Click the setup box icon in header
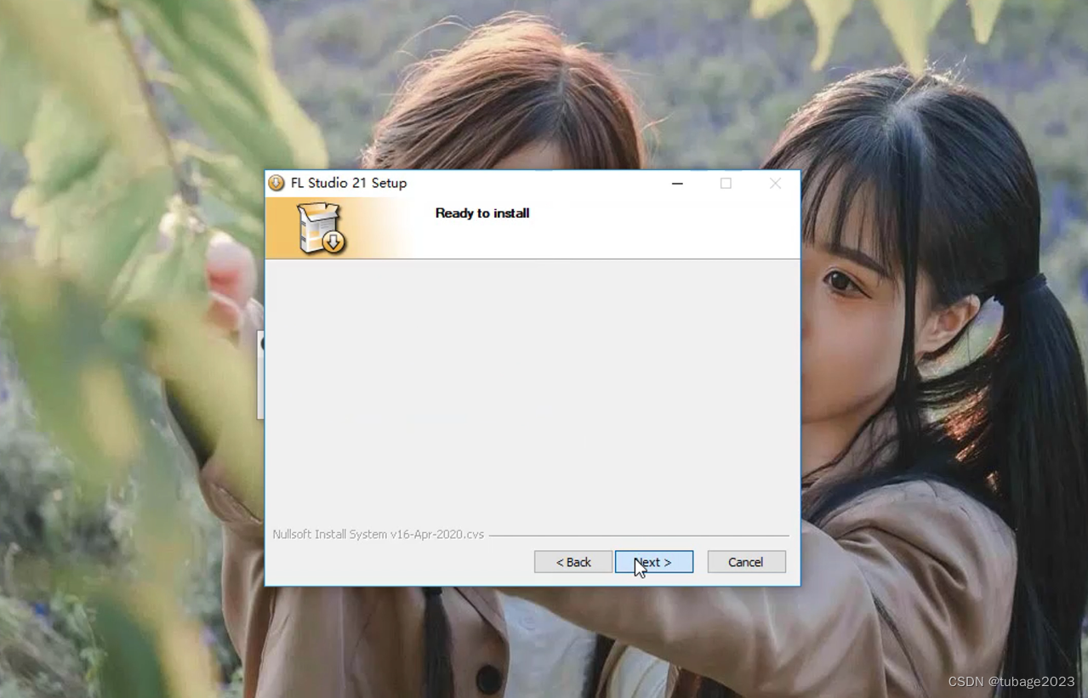The width and height of the screenshot is (1088, 698). coord(322,228)
